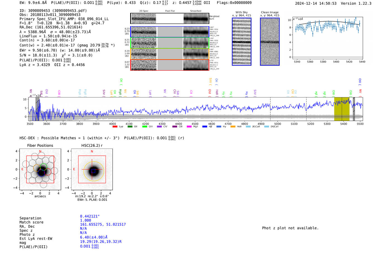Click the 2D Spec column header
391x266 pixels.
pos(144,11)
